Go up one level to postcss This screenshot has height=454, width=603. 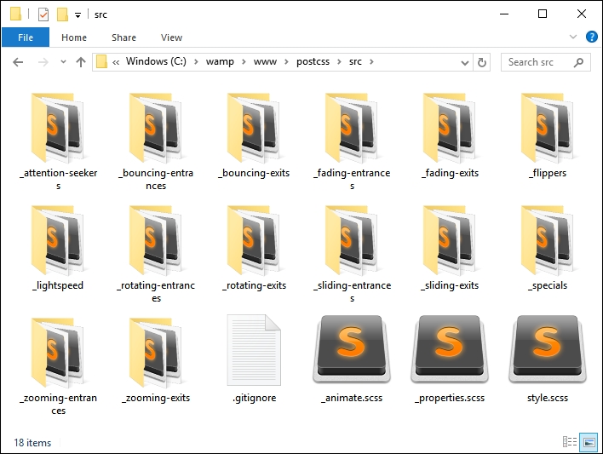[81, 62]
